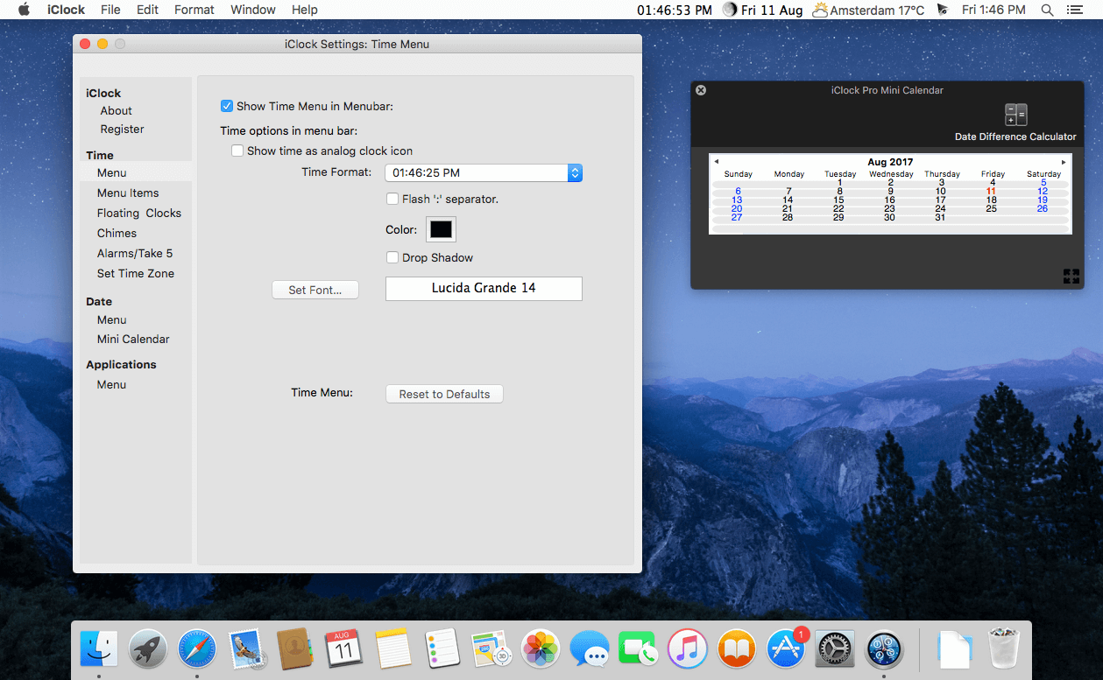
Task: Click the black Color swatch
Action: tap(441, 229)
